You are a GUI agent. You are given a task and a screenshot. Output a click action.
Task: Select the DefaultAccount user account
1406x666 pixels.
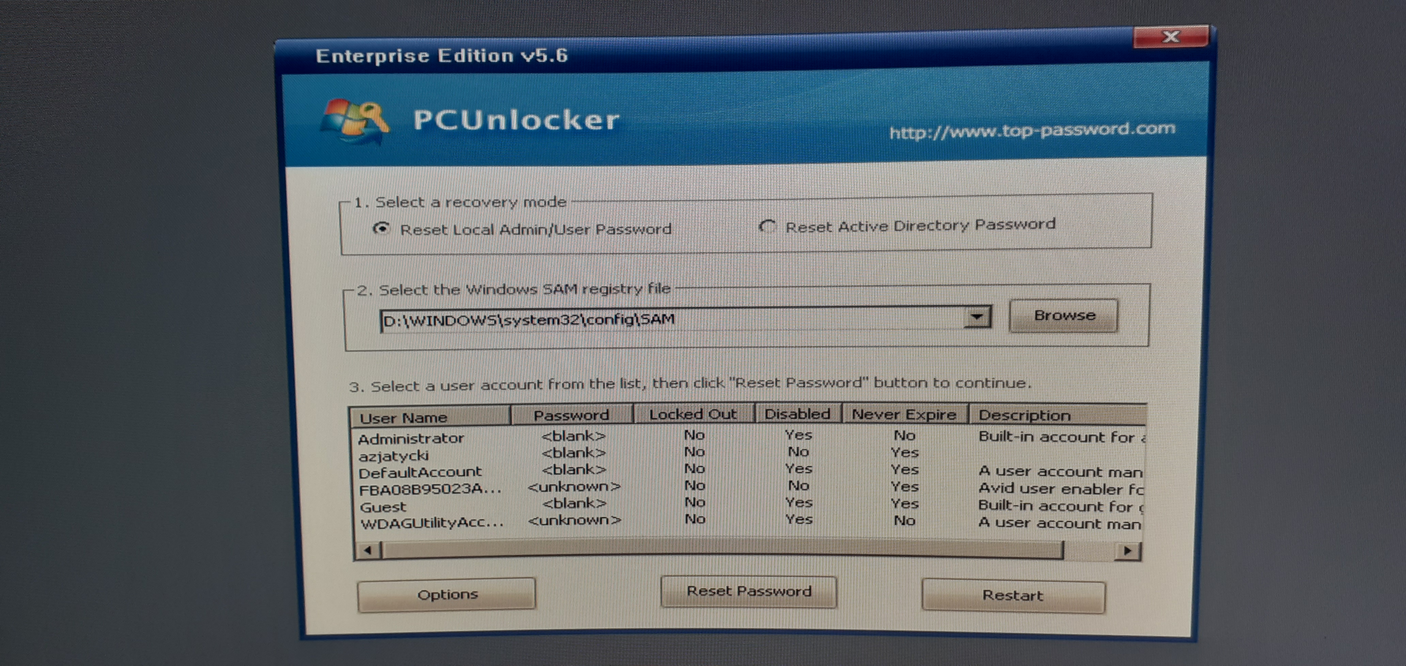[420, 472]
